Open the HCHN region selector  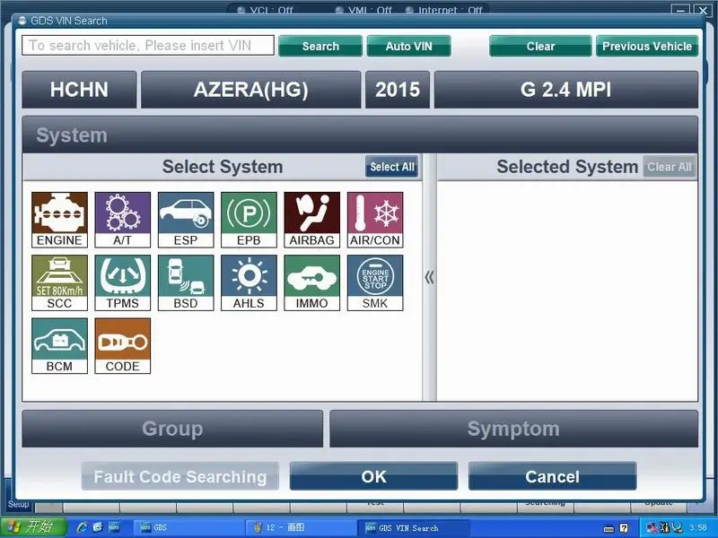(x=79, y=90)
